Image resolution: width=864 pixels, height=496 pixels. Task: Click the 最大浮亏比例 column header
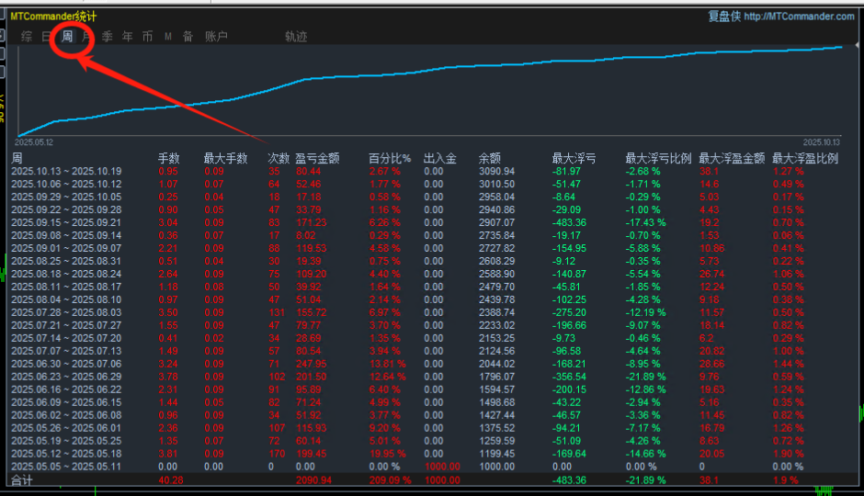pos(658,158)
